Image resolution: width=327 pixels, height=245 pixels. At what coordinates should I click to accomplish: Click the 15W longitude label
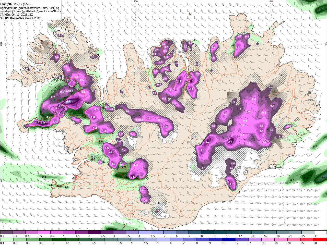[271, 1]
